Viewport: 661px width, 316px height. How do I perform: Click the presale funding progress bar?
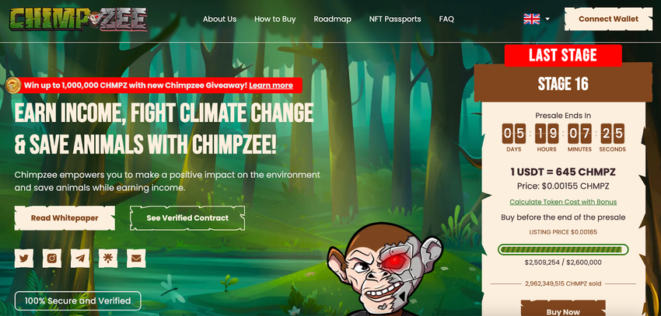coord(563,250)
